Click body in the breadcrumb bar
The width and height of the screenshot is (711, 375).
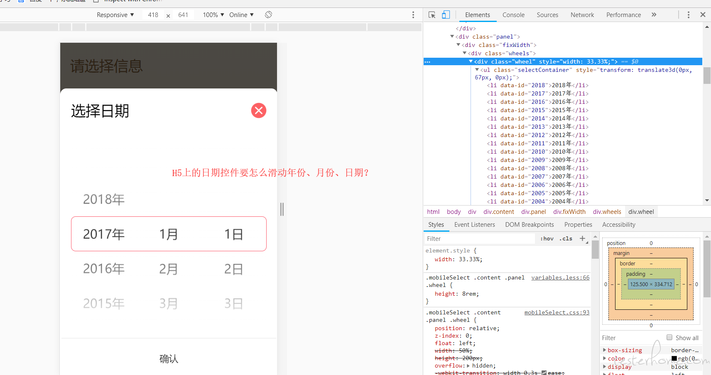[x=454, y=212]
